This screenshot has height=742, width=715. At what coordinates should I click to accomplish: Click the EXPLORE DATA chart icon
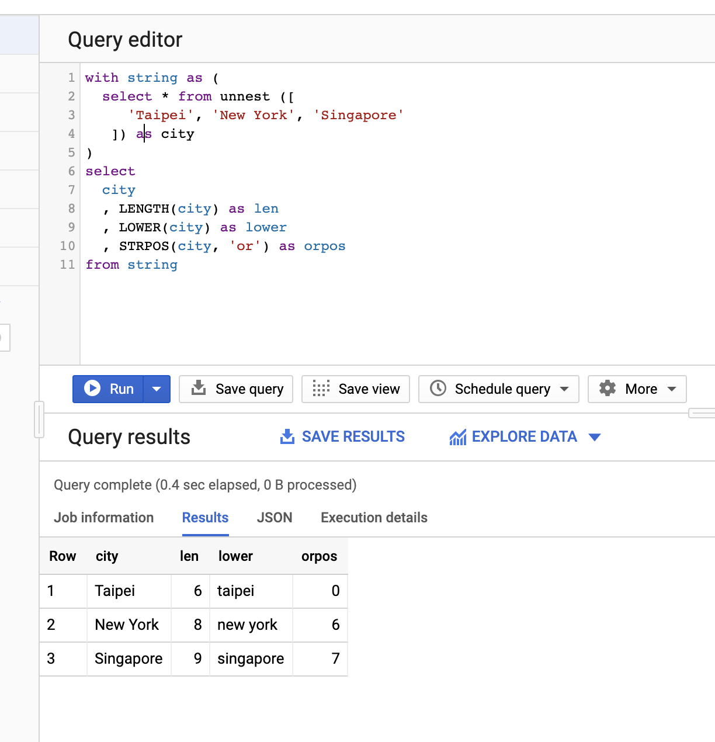[458, 436]
